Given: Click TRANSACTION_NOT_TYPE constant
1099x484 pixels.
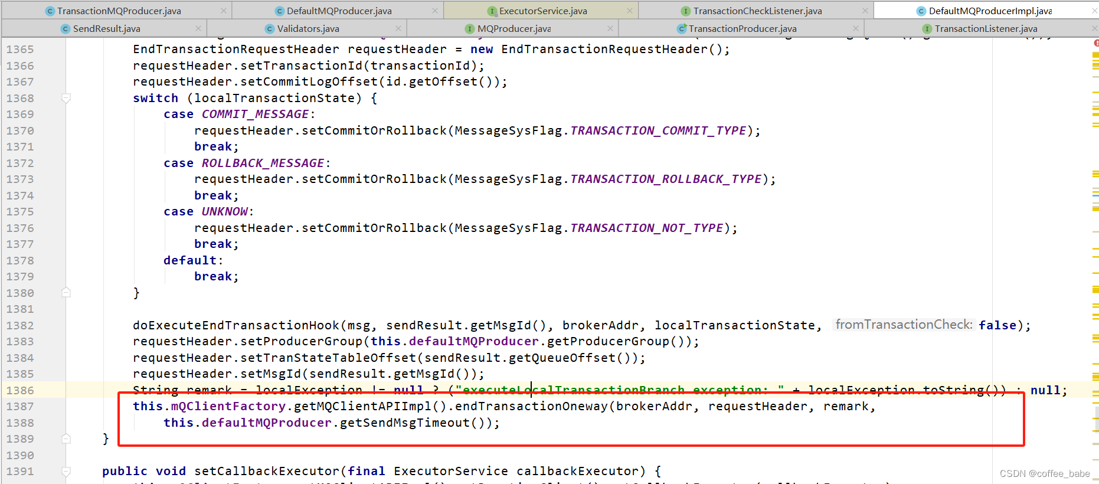Looking at the screenshot, I should tap(646, 228).
